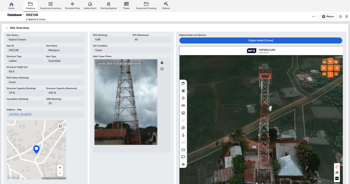This screenshot has height=184, width=350.
Task: Toggle the 2D view mode
Action: 337,173
